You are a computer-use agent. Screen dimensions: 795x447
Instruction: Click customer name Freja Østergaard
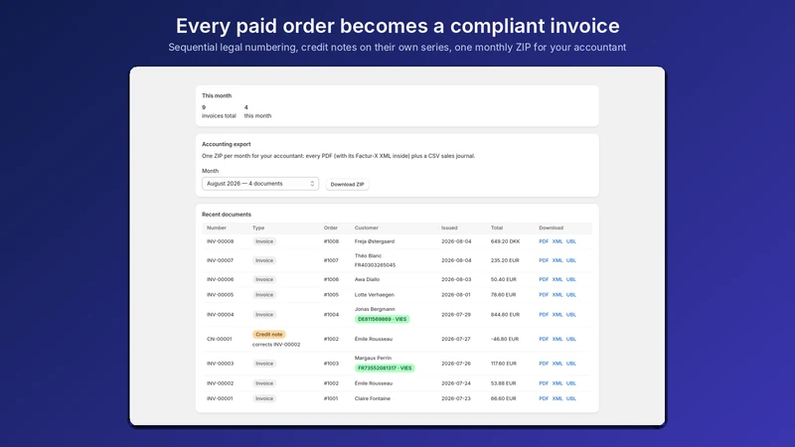(375, 241)
